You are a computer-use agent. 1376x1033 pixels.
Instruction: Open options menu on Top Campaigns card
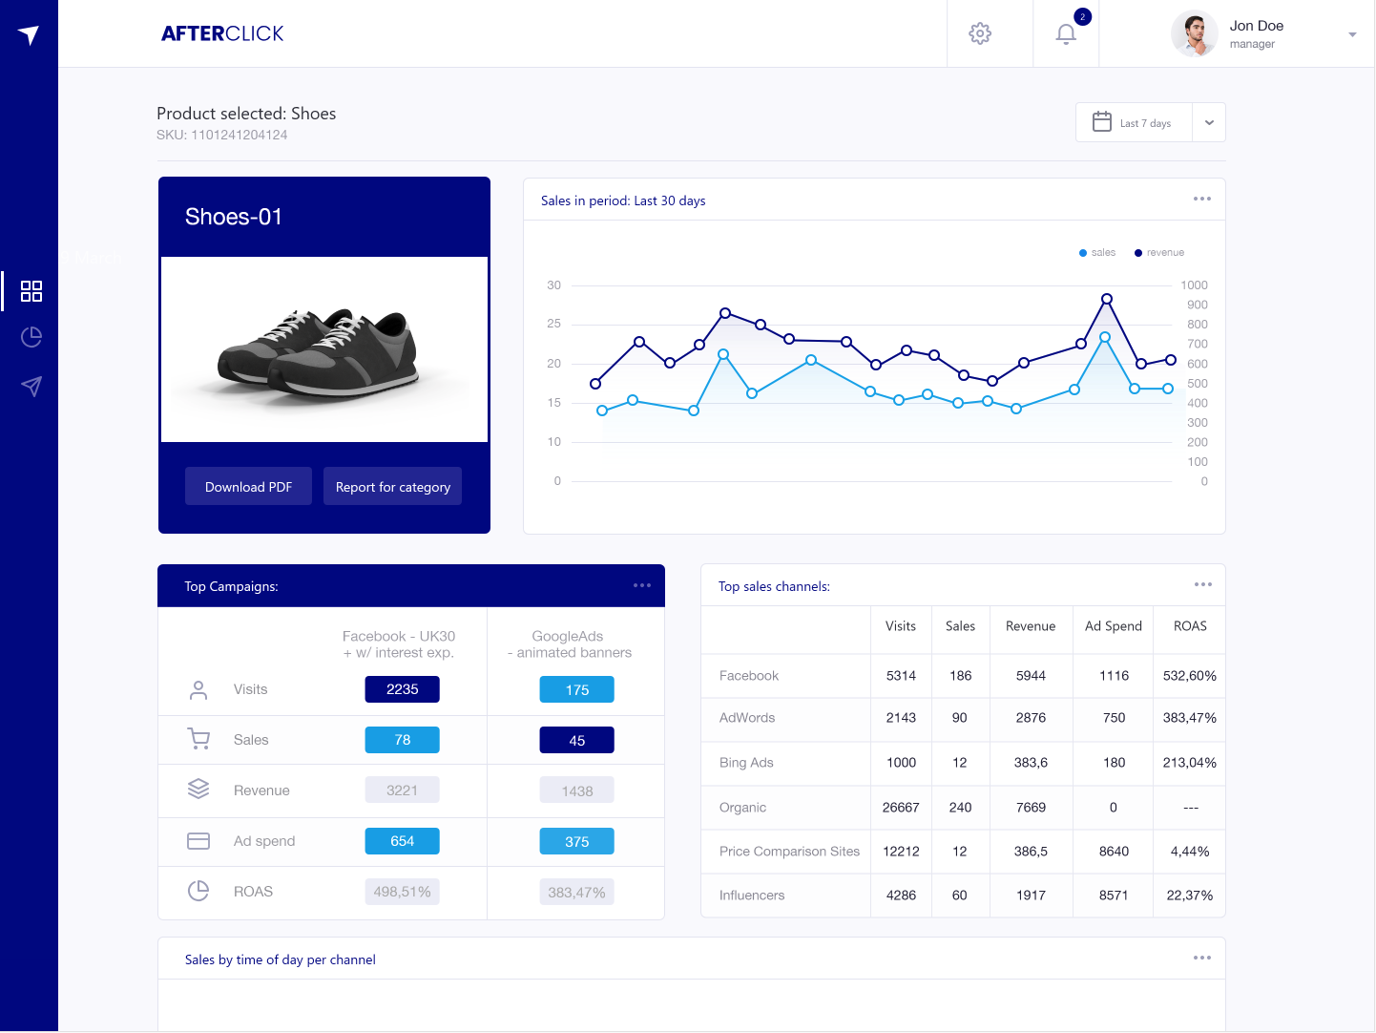[x=641, y=585]
